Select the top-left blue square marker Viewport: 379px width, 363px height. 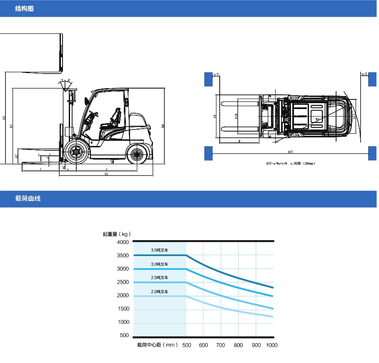208,79
